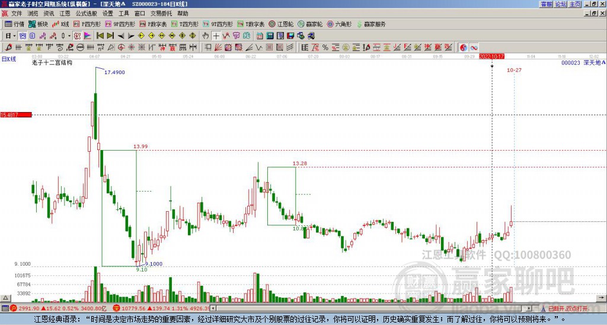Jump to first bar with green skip-back icon
The height and width of the screenshot is (325, 607).
coord(100,36)
